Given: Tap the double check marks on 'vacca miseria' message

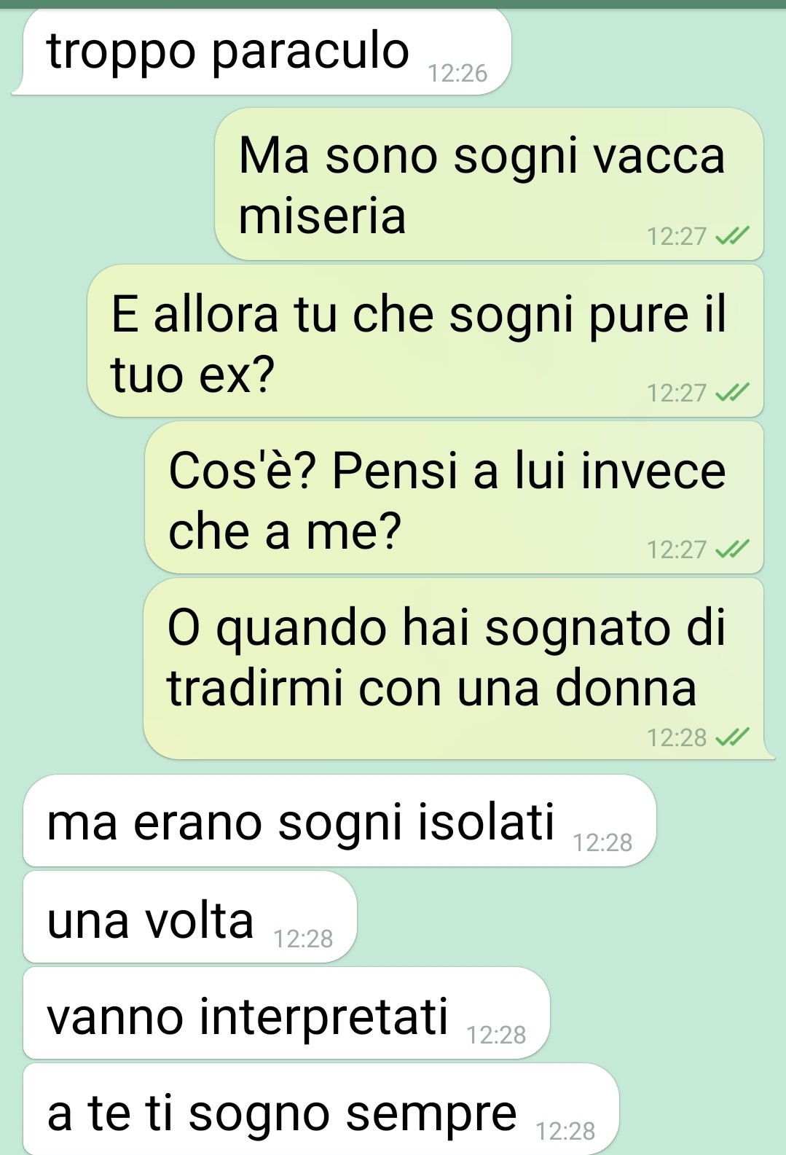Looking at the screenshot, I should click(732, 236).
